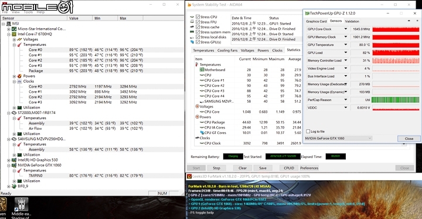Viewport: 422px width, 219px height.
Task: Click the ST2000LM007-1R8174 hard drive icon
Action: pyautogui.click(x=13, y=113)
